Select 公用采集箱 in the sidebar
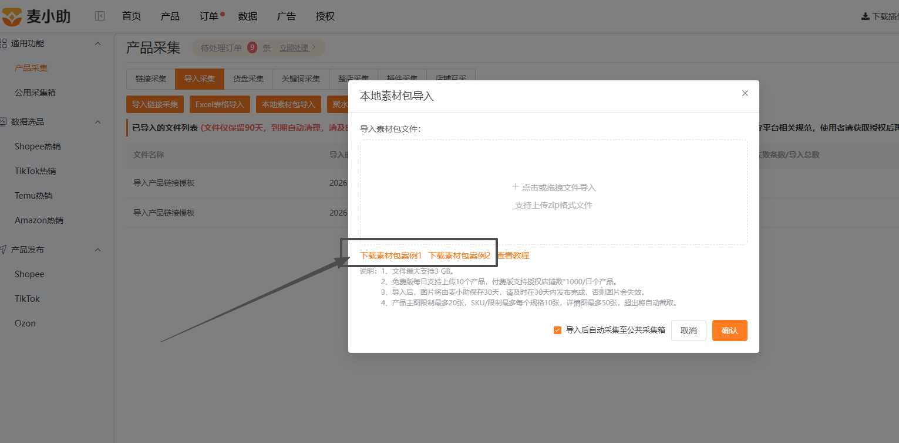This screenshot has width=899, height=443. (35, 93)
